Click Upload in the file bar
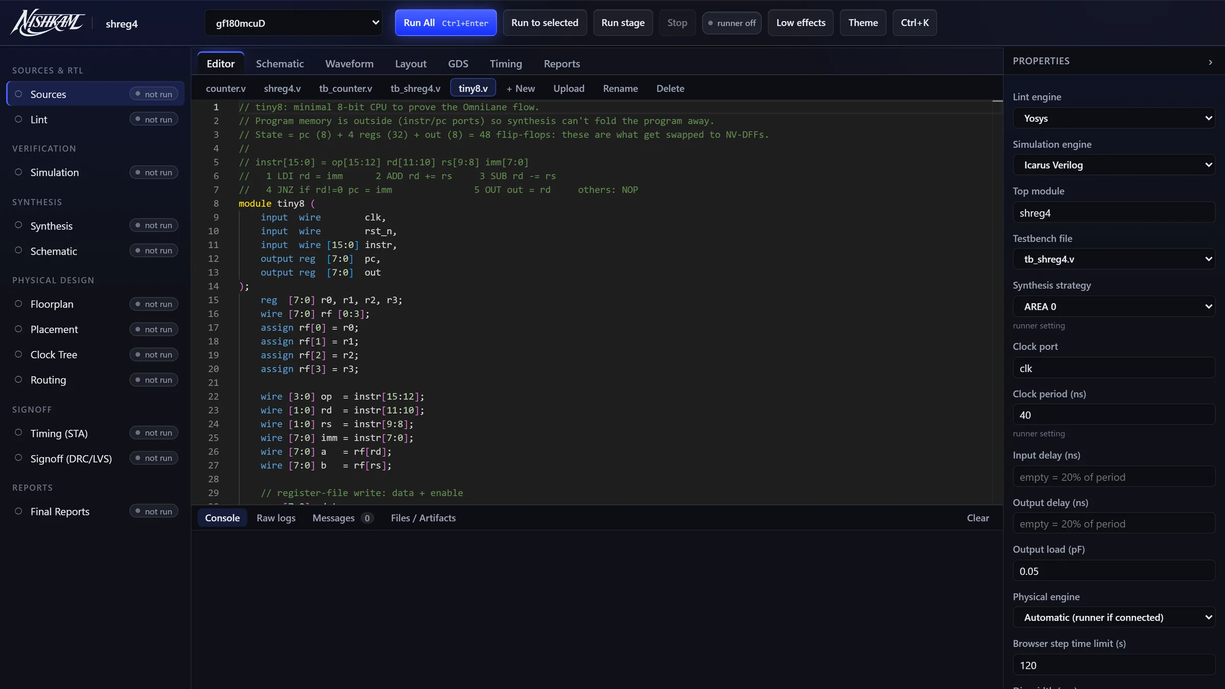The height and width of the screenshot is (689, 1225). point(569,88)
